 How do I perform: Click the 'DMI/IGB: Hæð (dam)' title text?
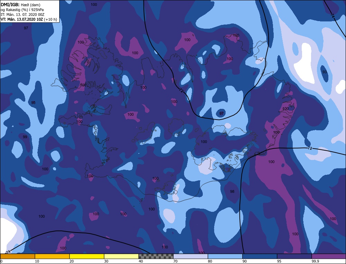tap(20, 4)
